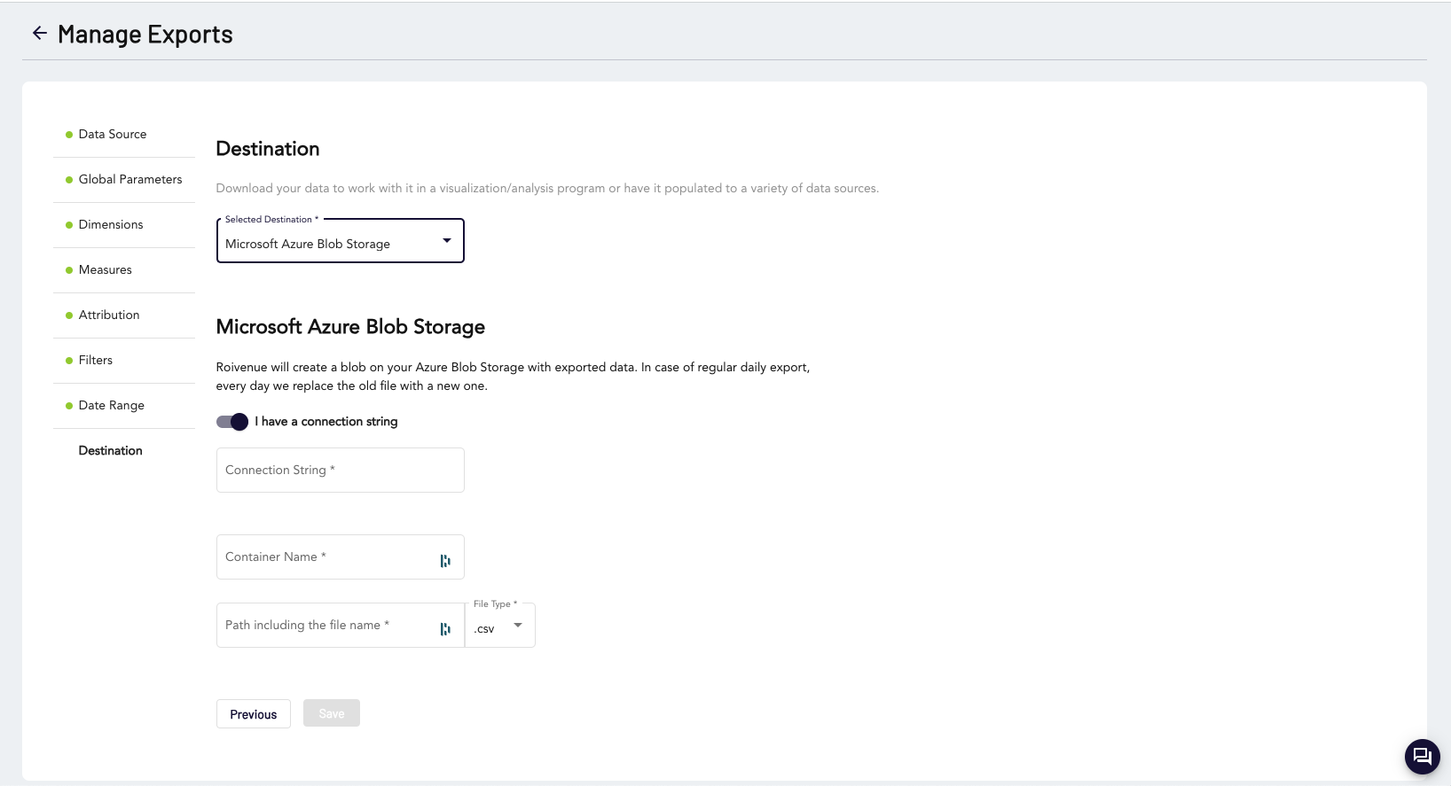Switch to the Dimensions step

111,225
